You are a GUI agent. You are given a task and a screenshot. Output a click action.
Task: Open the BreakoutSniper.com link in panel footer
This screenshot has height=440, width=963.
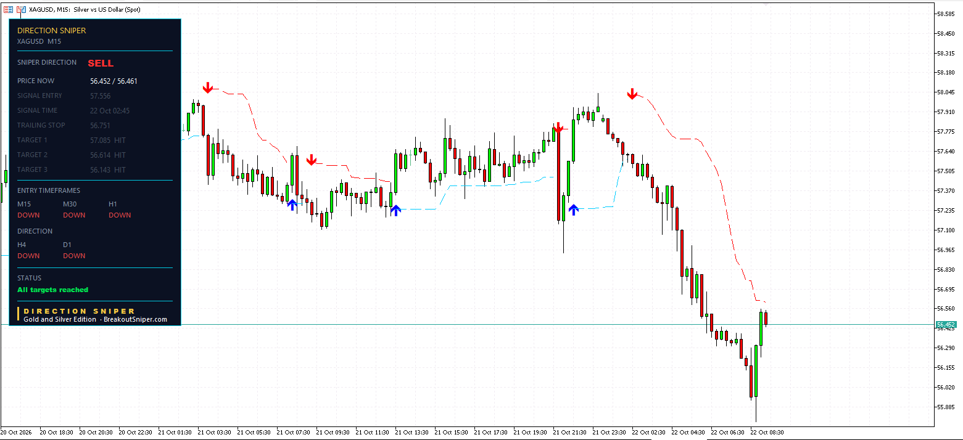click(x=135, y=319)
